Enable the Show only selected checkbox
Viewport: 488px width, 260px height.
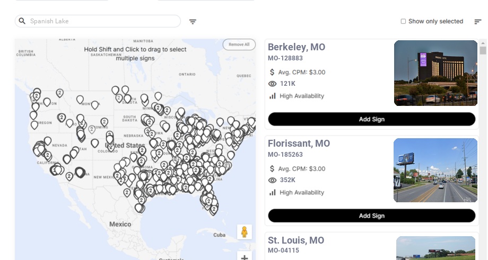pos(403,22)
